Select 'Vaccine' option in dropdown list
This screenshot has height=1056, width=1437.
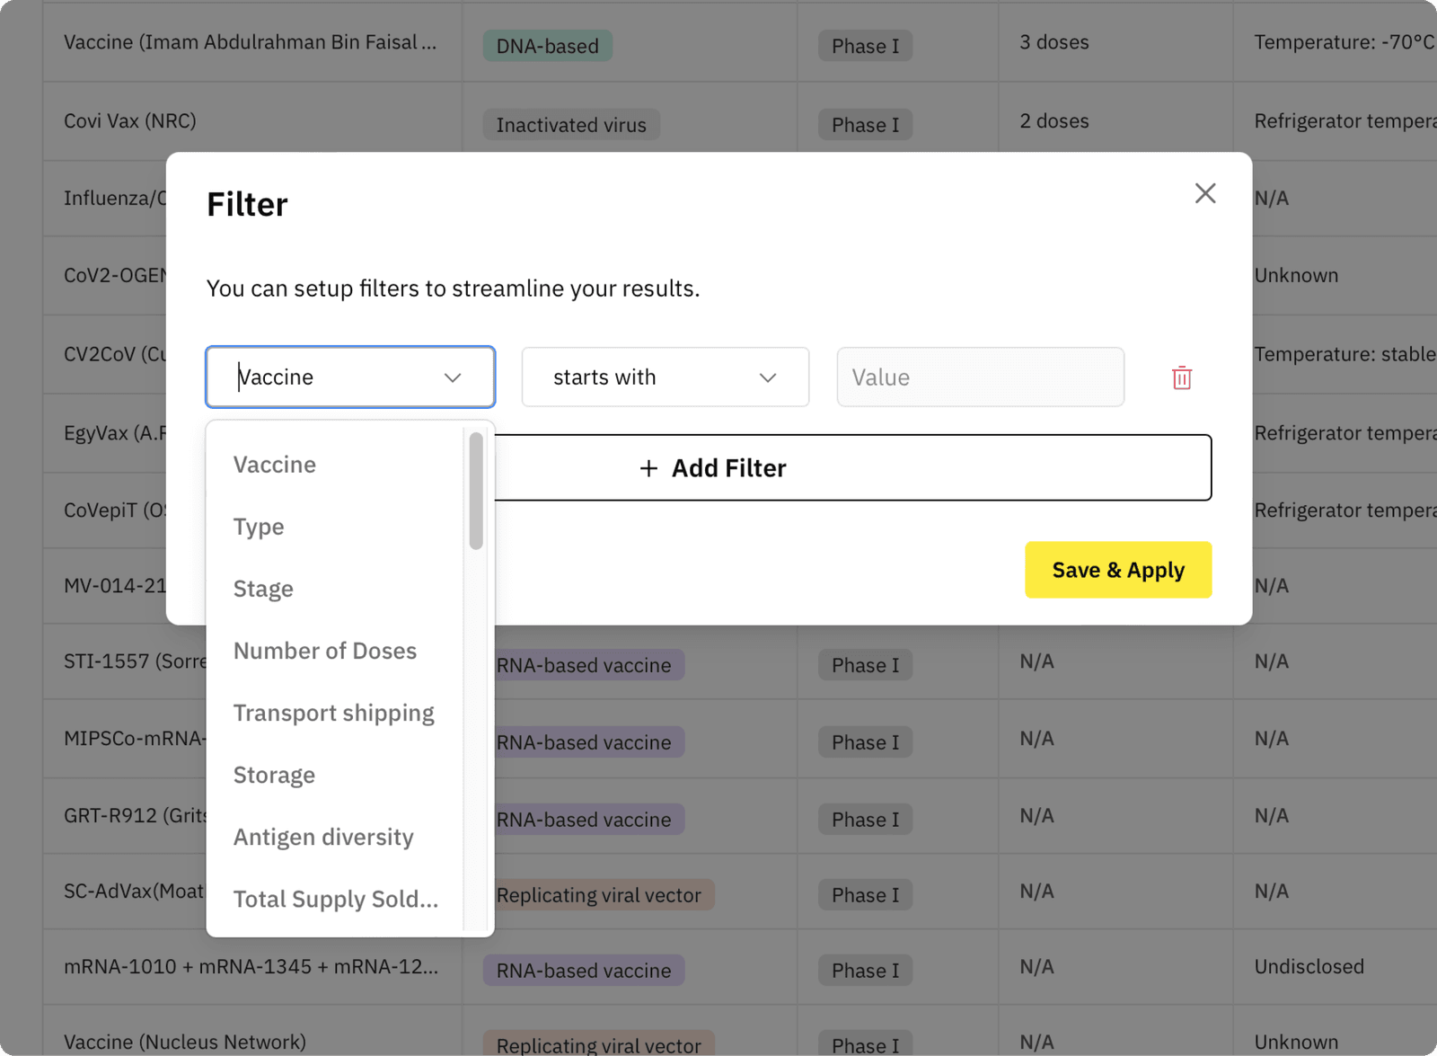275,465
